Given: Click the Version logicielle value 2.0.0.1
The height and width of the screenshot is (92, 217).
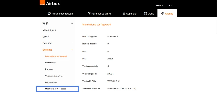Looking at the screenshot, I should pyautogui.click(x=111, y=74).
